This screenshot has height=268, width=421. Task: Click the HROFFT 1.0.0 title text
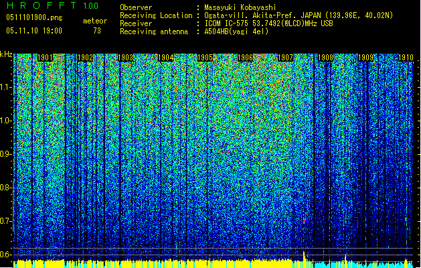tap(52, 5)
